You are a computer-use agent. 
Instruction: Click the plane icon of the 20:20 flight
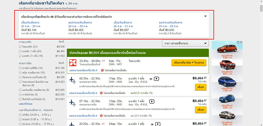click(73, 124)
